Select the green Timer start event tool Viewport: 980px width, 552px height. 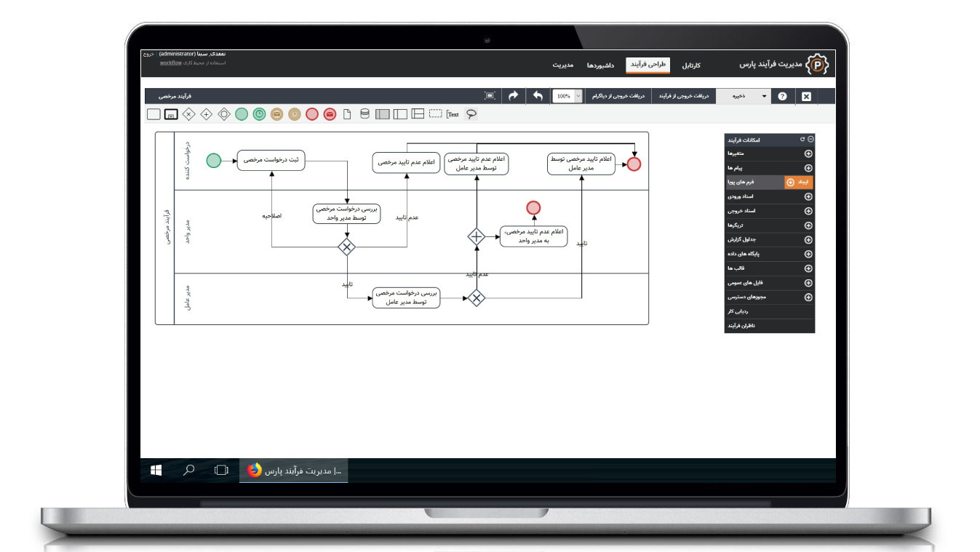click(x=259, y=114)
